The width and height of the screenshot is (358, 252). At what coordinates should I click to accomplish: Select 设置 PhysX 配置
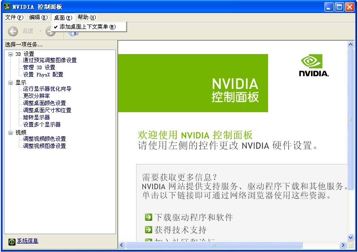pos(43,75)
